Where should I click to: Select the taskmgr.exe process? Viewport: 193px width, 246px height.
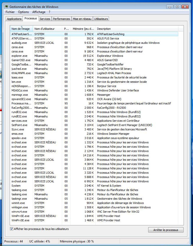tap(94, 199)
